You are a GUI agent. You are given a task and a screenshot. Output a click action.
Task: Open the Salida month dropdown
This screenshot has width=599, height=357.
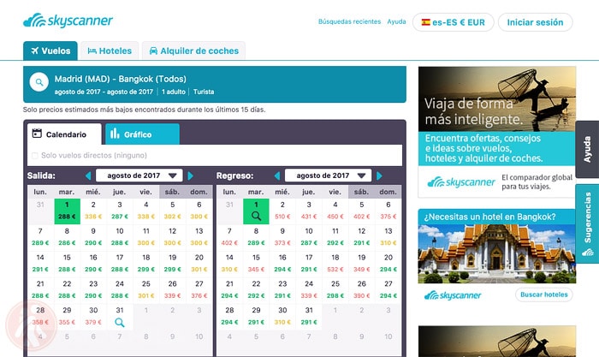tap(139, 176)
